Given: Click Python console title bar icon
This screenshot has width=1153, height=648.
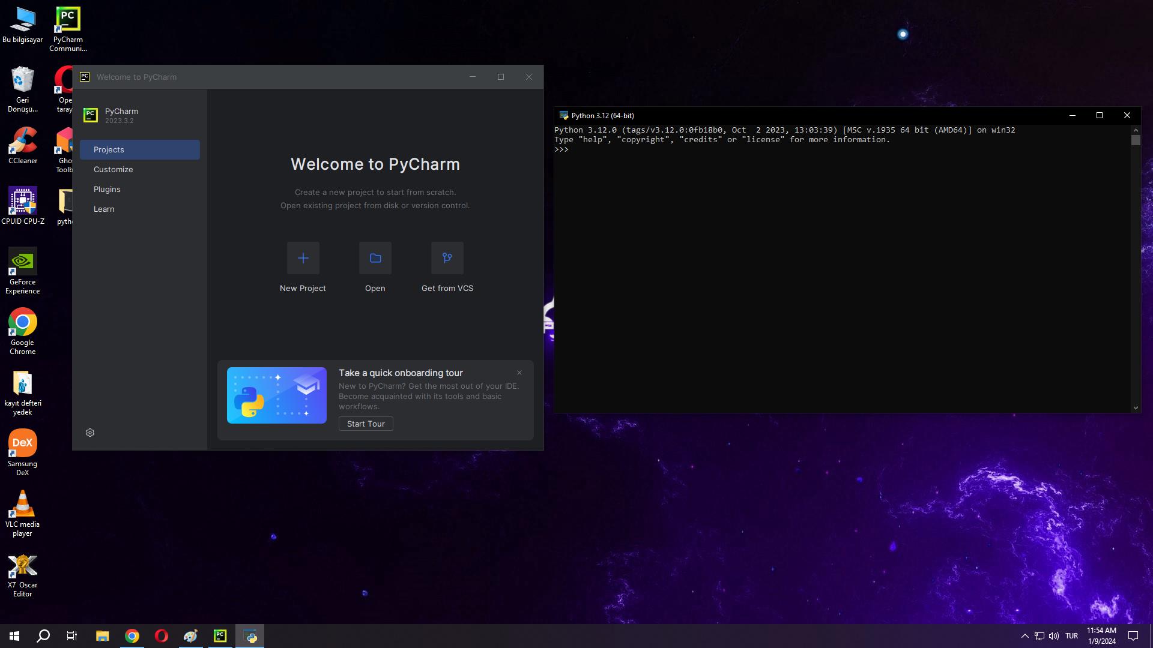Looking at the screenshot, I should click(x=563, y=115).
